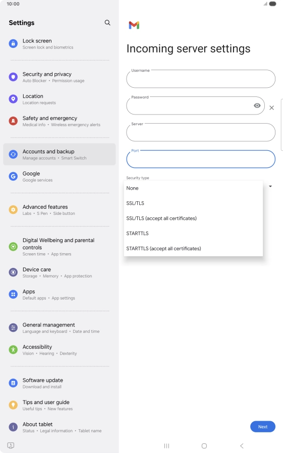
Task: Open the Settings search icon
Action: click(107, 23)
